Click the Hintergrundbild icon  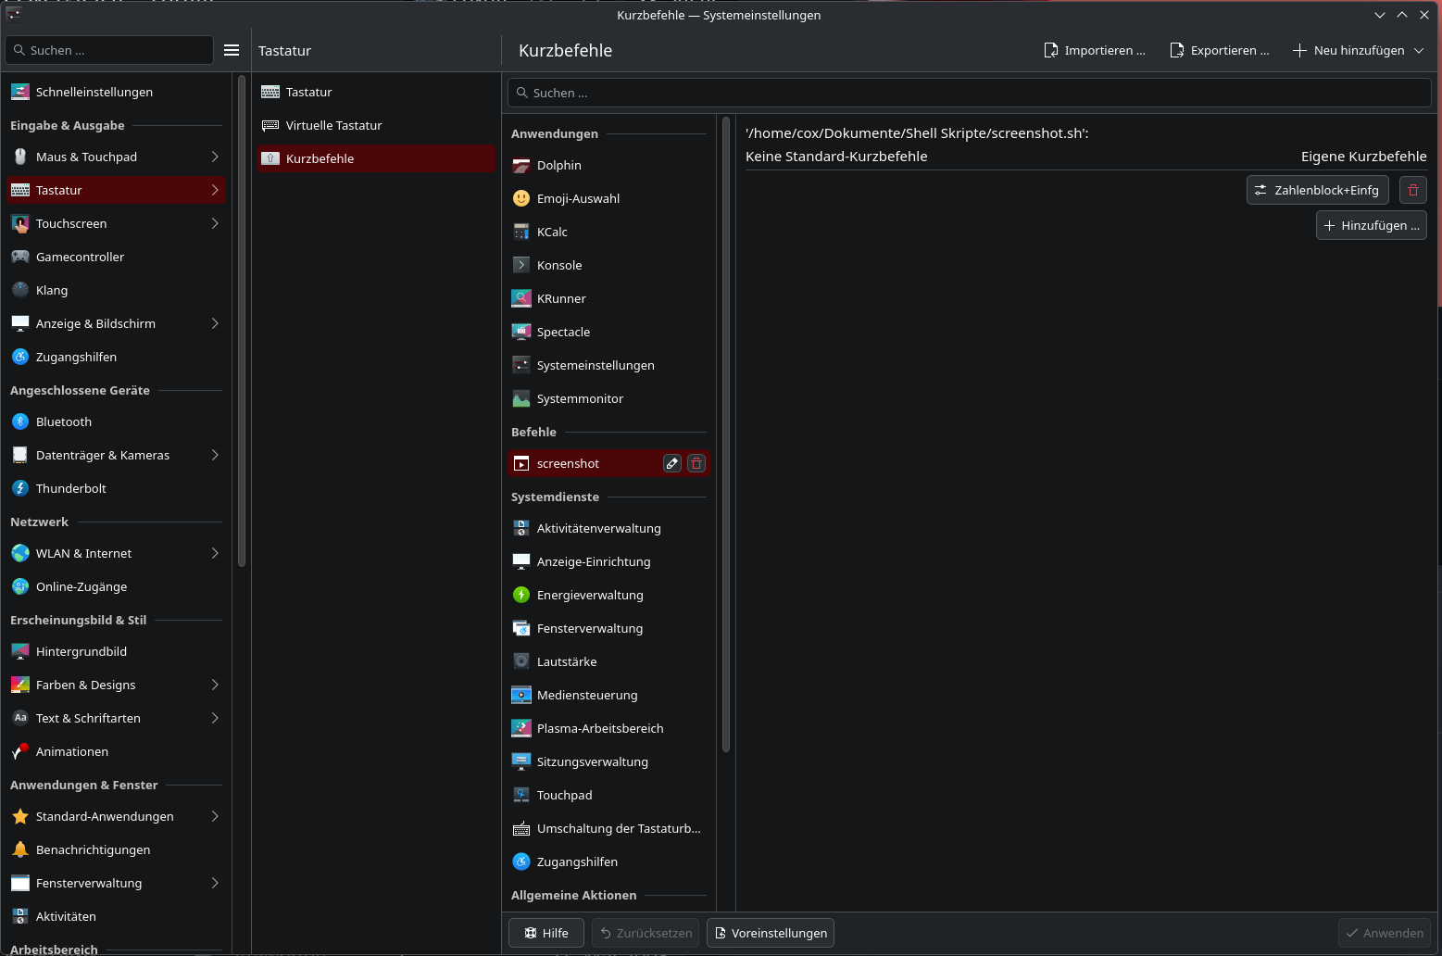[x=20, y=651]
